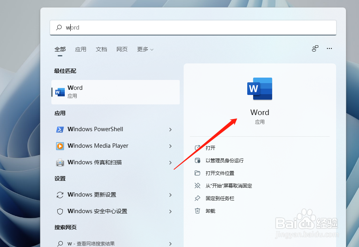This screenshot has height=247, width=359.
Task: Expand Windows Media Player chevron
Action: point(170,146)
